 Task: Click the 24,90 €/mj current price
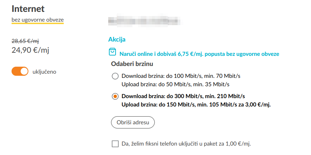tap(30, 50)
